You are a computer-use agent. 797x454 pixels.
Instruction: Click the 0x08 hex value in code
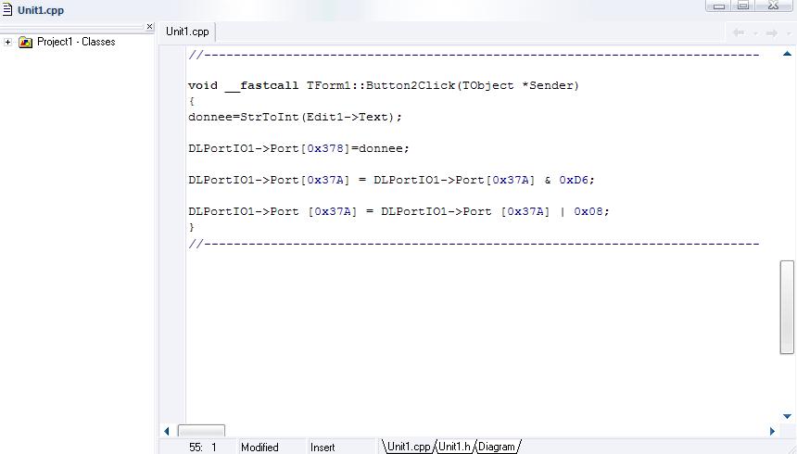pyautogui.click(x=588, y=211)
